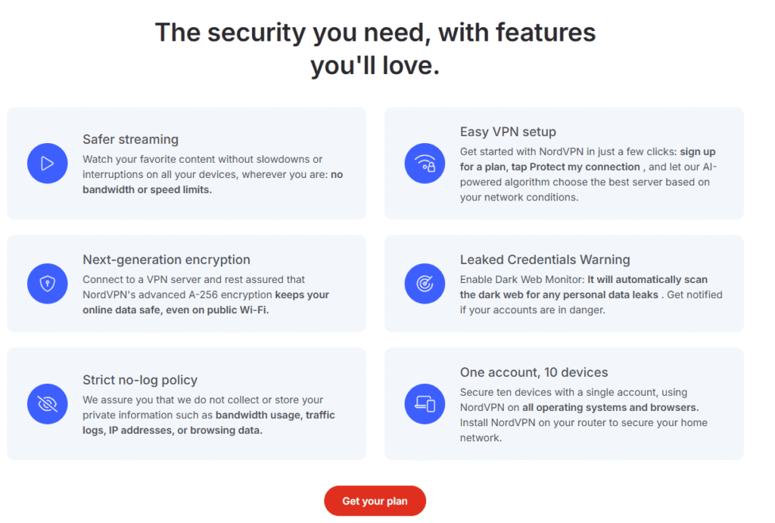775x523 pixels.
Task: Select the Easy VPN setup card
Action: click(x=564, y=163)
